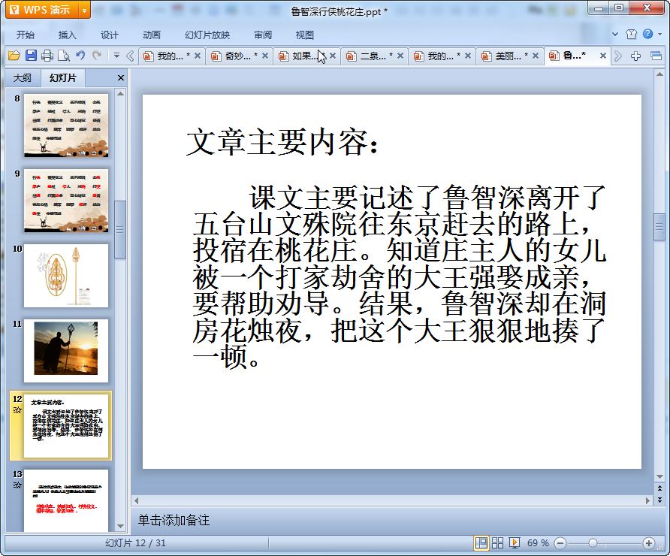The width and height of the screenshot is (670, 556).
Task: Zoom in with plus button
Action: (649, 543)
